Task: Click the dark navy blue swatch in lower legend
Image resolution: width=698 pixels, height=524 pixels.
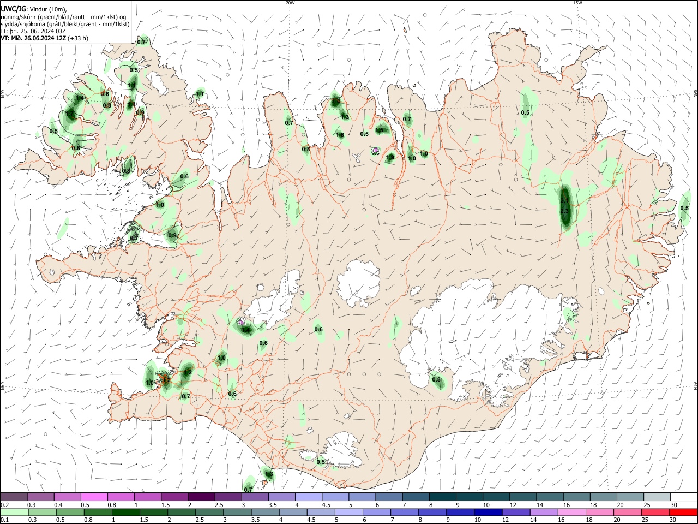Action: [487, 512]
